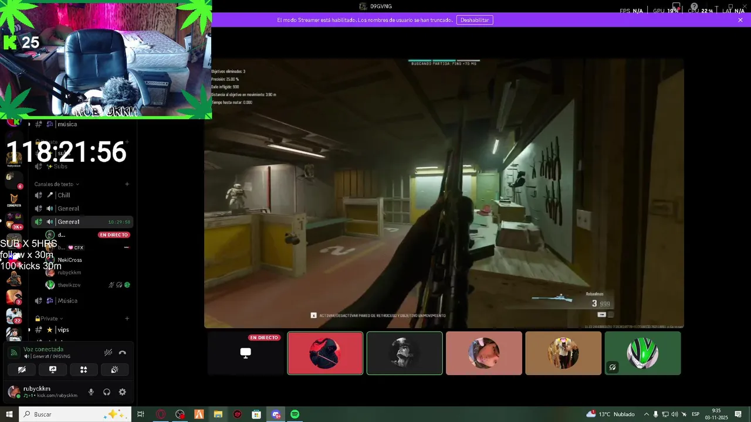Toggle microphone mute beside rubyckkm
Image resolution: width=751 pixels, height=422 pixels.
(x=91, y=392)
